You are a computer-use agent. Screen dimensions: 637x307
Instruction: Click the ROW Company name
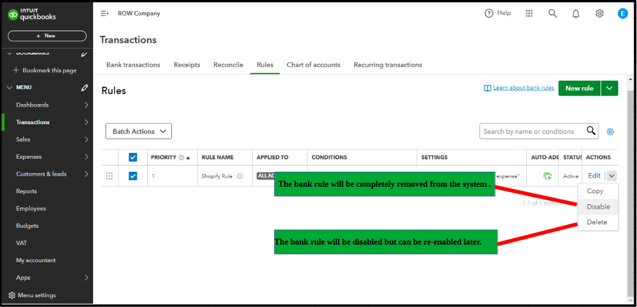pos(139,14)
